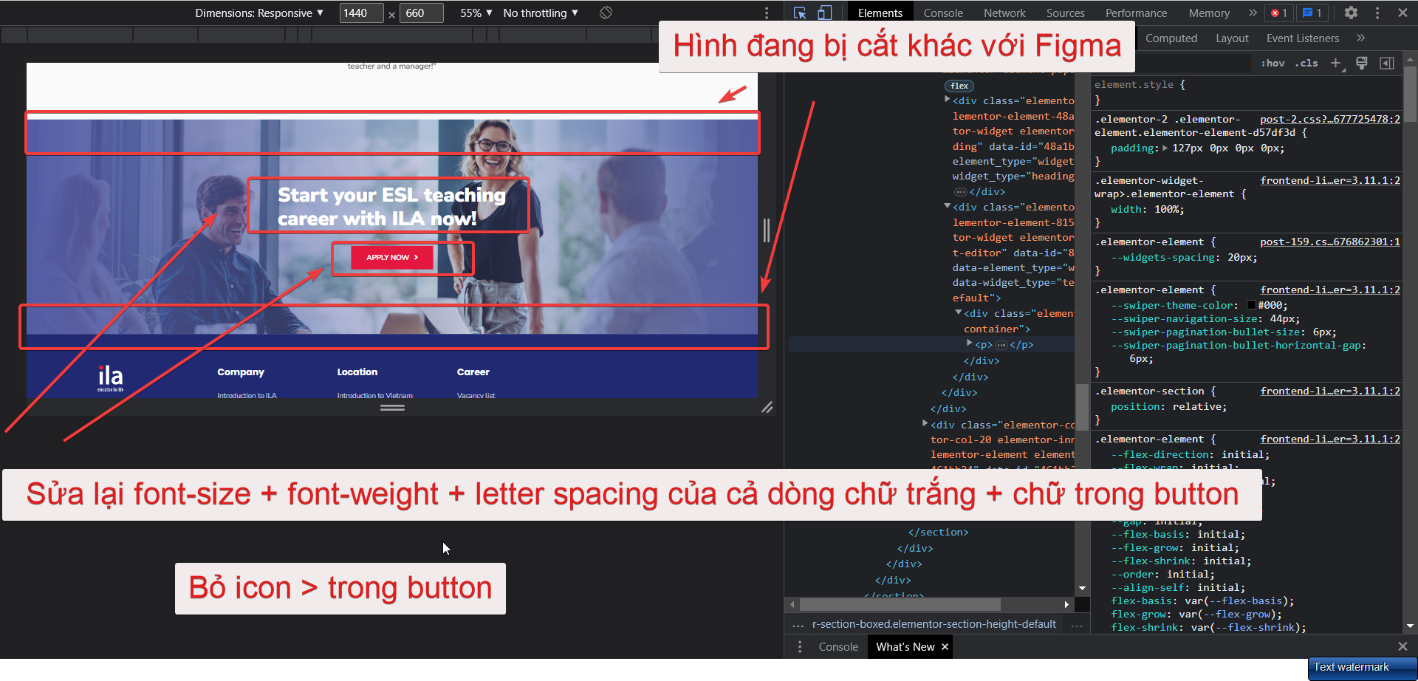
Task: Open the rendering emulations brush icon
Action: click(x=1362, y=63)
